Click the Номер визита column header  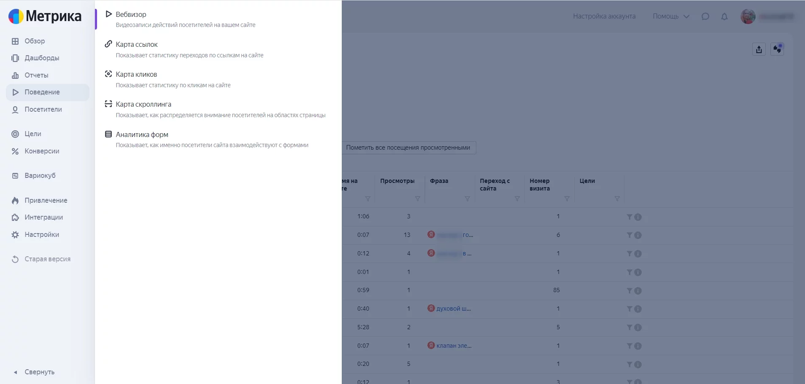(x=540, y=185)
